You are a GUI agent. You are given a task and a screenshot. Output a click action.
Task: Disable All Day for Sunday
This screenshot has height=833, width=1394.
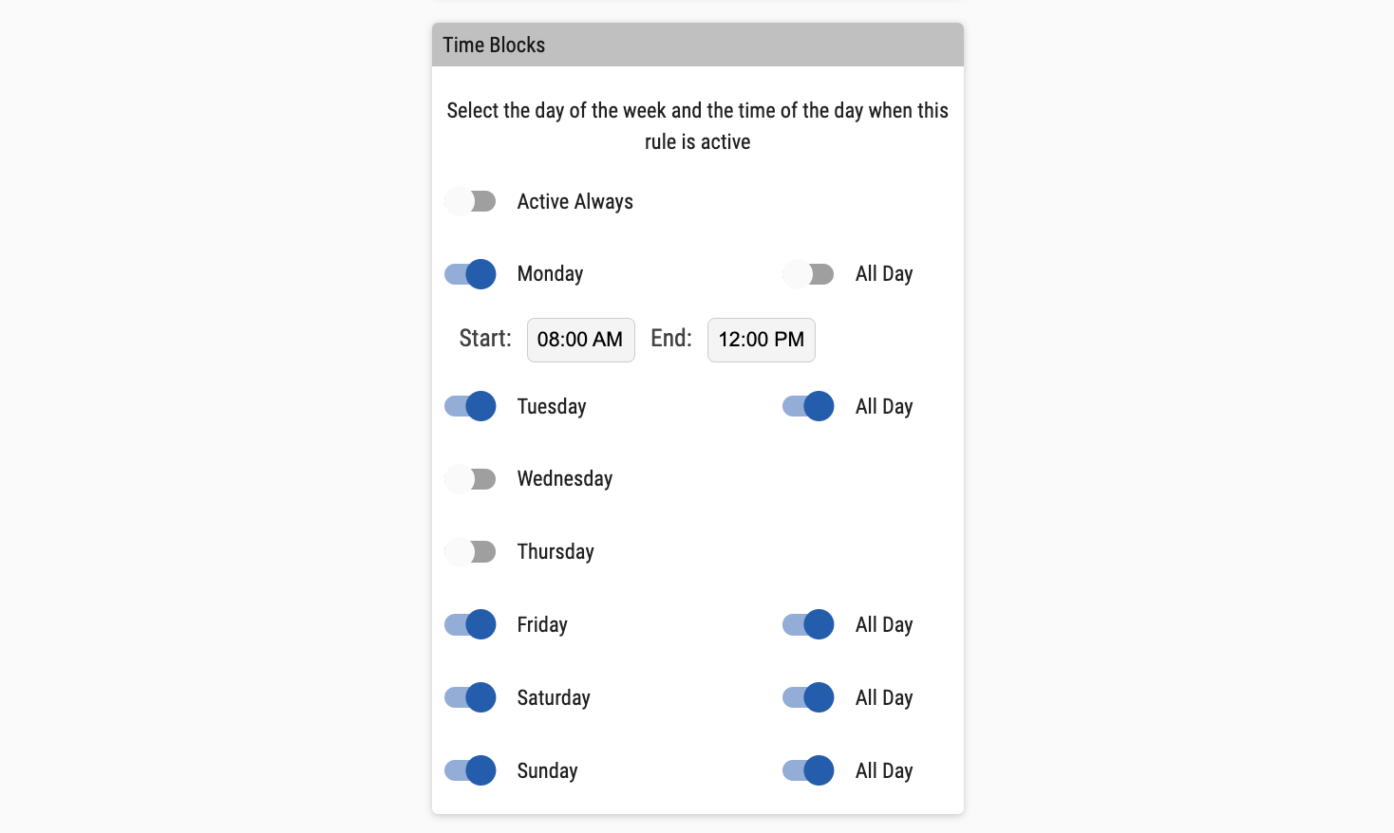click(x=808, y=770)
